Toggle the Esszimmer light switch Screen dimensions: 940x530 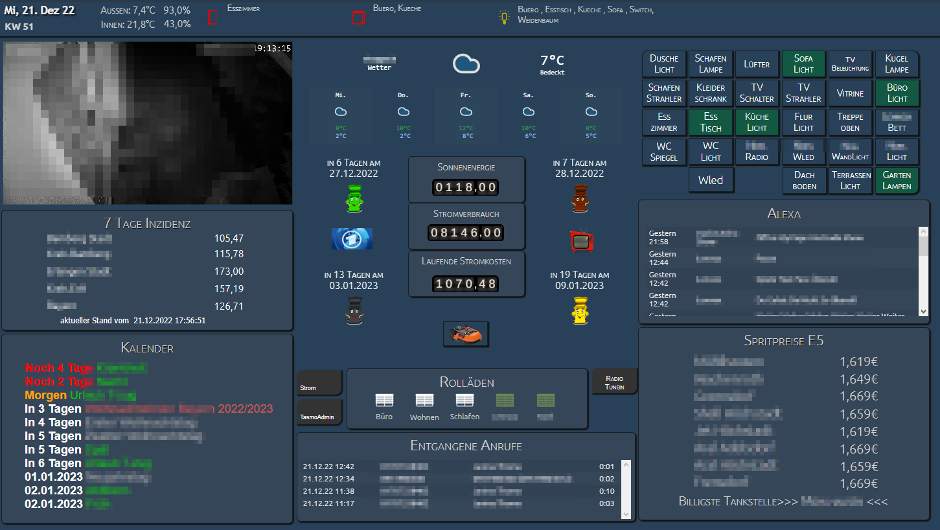tap(664, 122)
